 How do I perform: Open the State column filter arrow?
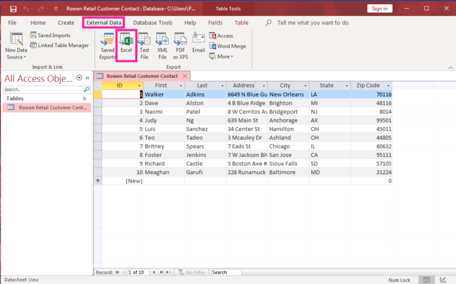pos(346,86)
